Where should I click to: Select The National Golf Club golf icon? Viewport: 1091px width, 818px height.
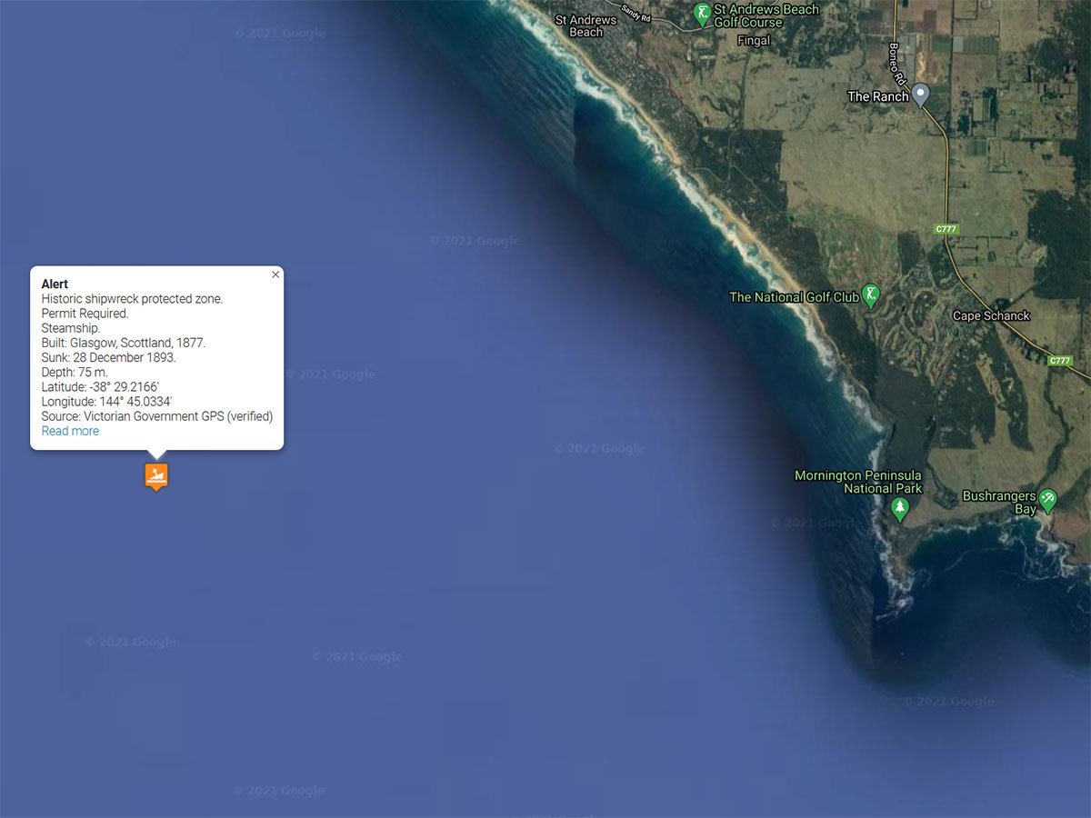coord(871,294)
